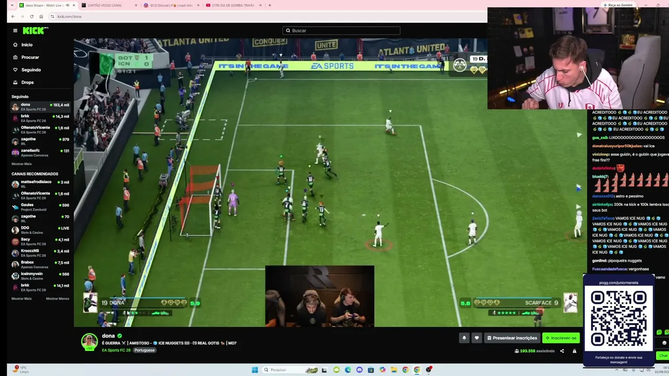This screenshot has height=376, width=669.
Task: Open the Seguindo page link with heart icon
Action: point(31,70)
